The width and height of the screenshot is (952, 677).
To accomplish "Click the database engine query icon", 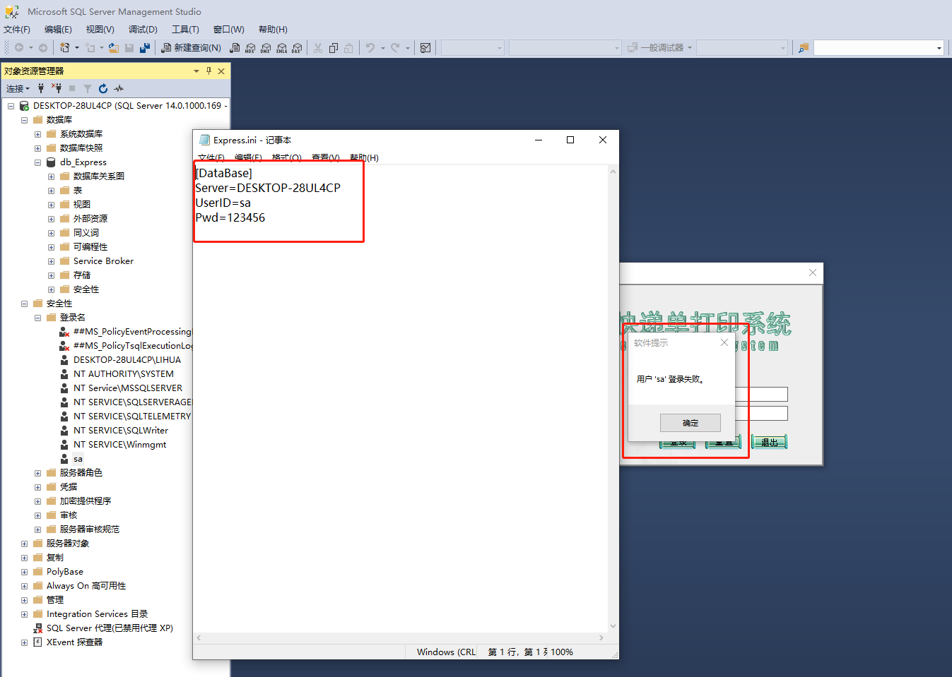I will (x=235, y=48).
